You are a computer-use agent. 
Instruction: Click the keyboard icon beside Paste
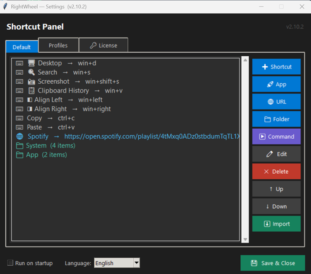pyautogui.click(x=20, y=127)
